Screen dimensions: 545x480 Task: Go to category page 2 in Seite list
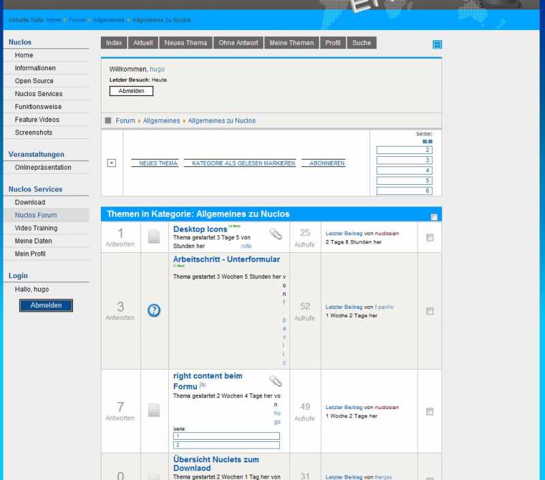pyautogui.click(x=404, y=150)
